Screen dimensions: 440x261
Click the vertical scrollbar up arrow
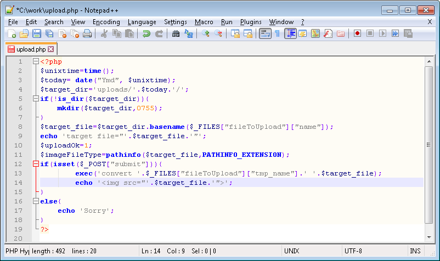pyautogui.click(x=429, y=61)
